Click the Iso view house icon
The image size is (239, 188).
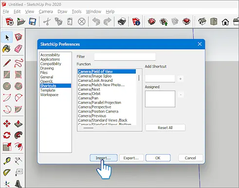202,21
